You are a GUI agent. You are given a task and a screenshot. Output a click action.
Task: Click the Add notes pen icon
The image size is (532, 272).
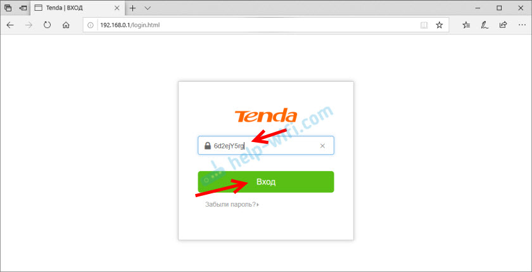click(x=485, y=25)
